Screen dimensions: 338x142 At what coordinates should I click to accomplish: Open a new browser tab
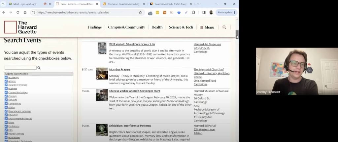coord(198,4)
